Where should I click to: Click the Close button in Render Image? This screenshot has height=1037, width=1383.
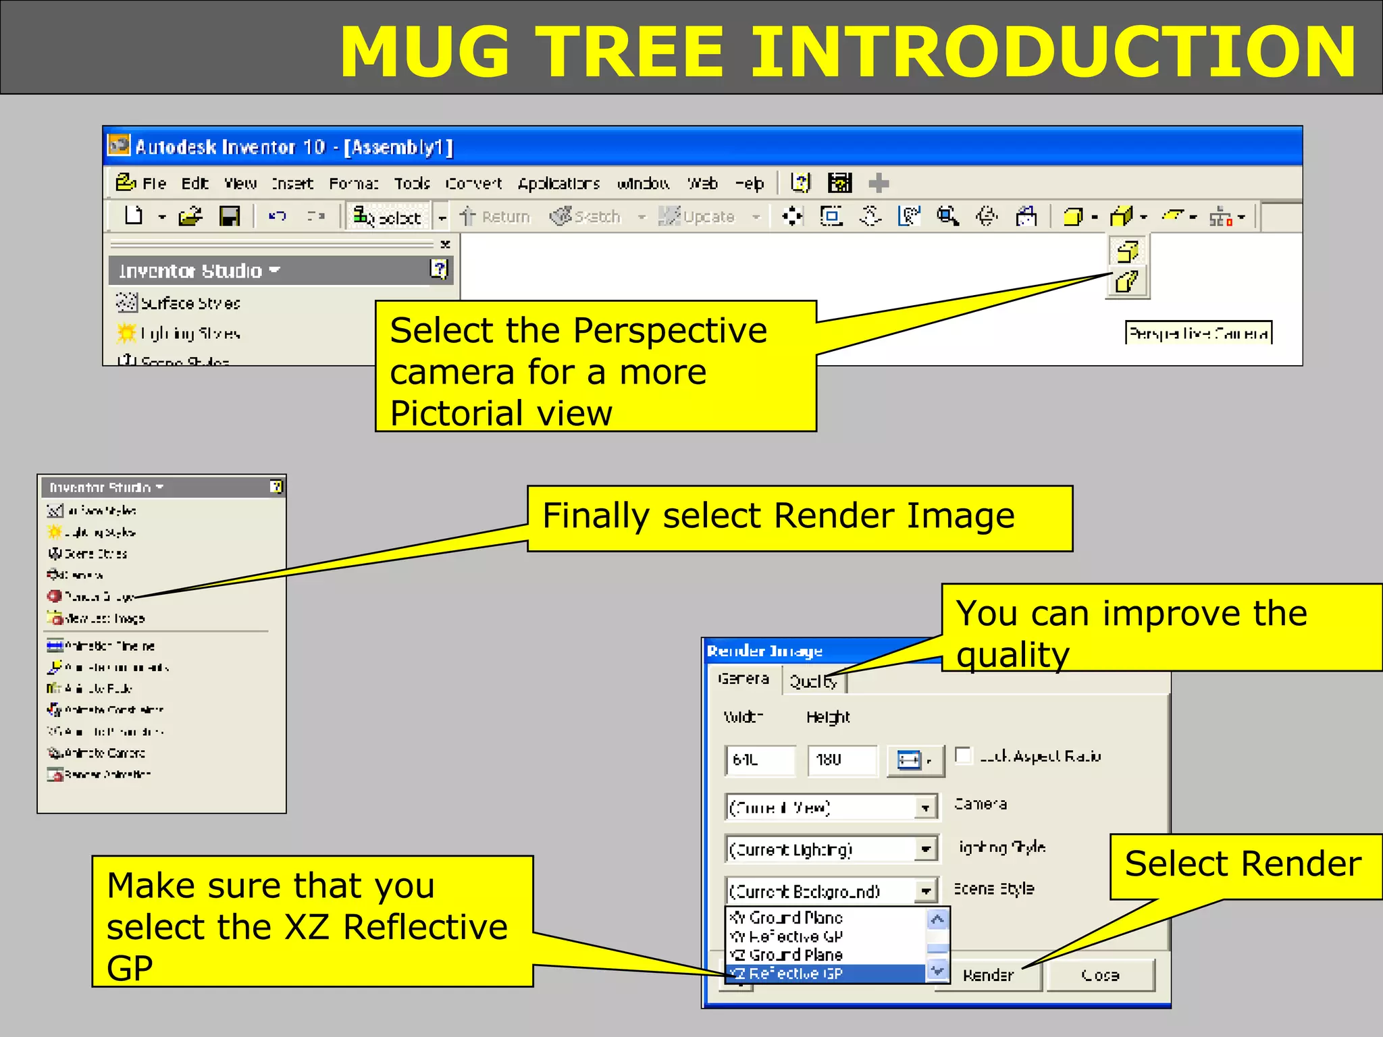click(x=1100, y=976)
